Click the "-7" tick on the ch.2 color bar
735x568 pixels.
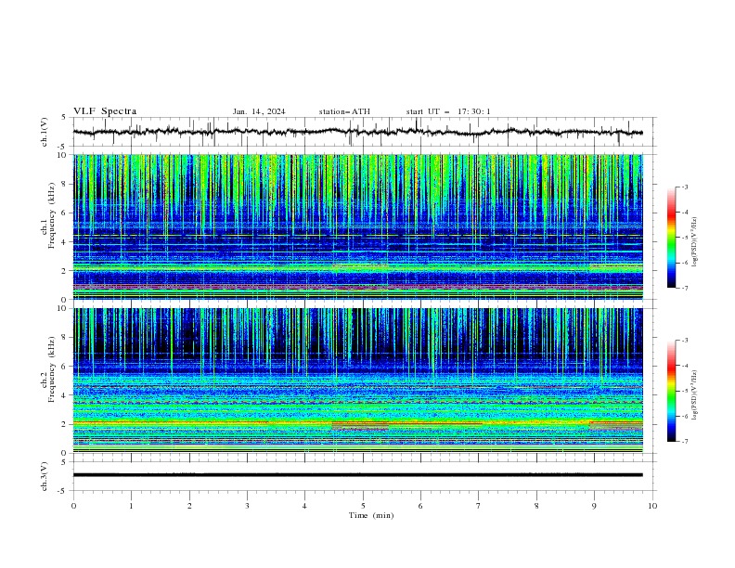(685, 442)
